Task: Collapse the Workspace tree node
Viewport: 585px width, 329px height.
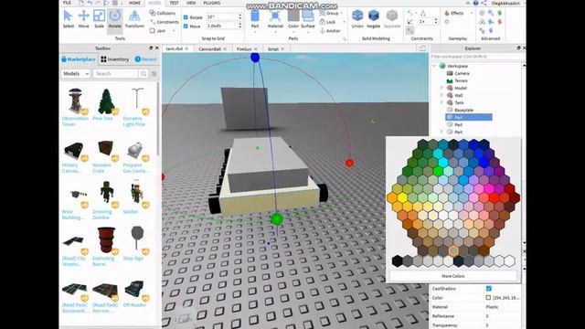Action: [x=434, y=66]
